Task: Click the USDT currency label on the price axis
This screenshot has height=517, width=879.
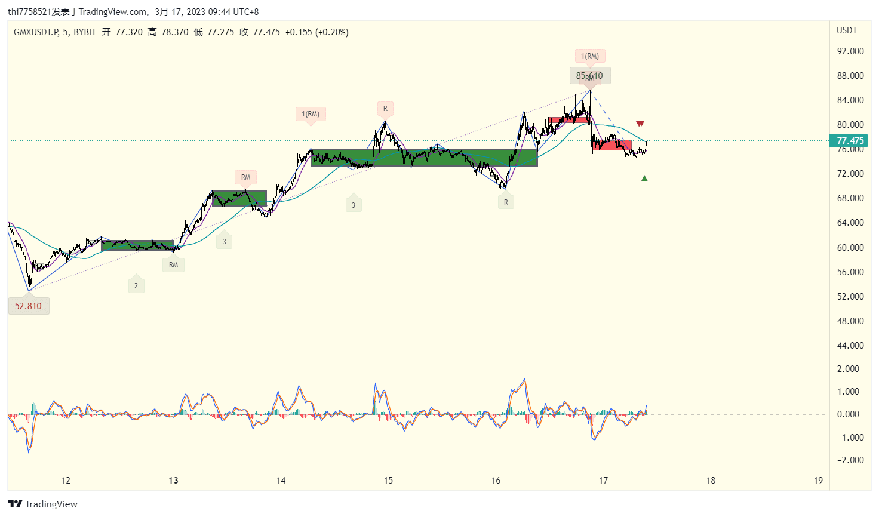Action: pyautogui.click(x=847, y=30)
